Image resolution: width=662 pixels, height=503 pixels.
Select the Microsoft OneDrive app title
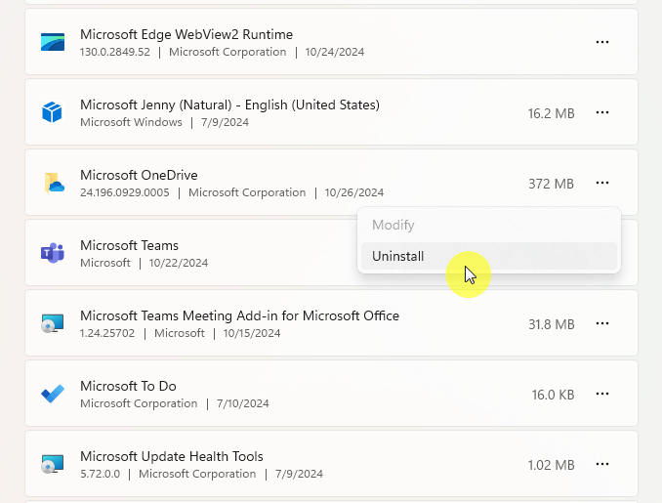[x=139, y=175]
